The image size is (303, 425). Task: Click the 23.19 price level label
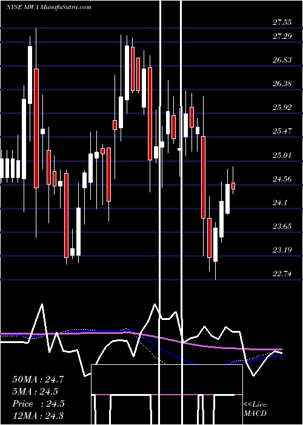tap(282, 250)
